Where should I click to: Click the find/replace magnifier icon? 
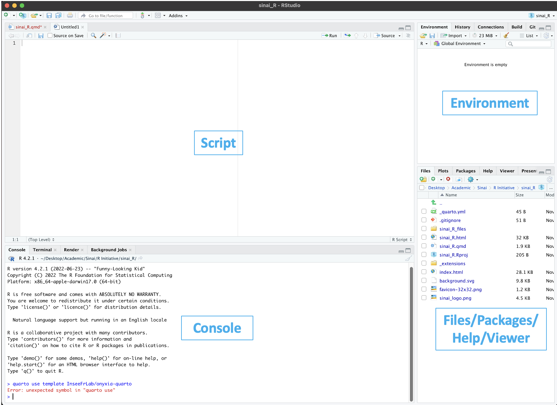tap(93, 35)
